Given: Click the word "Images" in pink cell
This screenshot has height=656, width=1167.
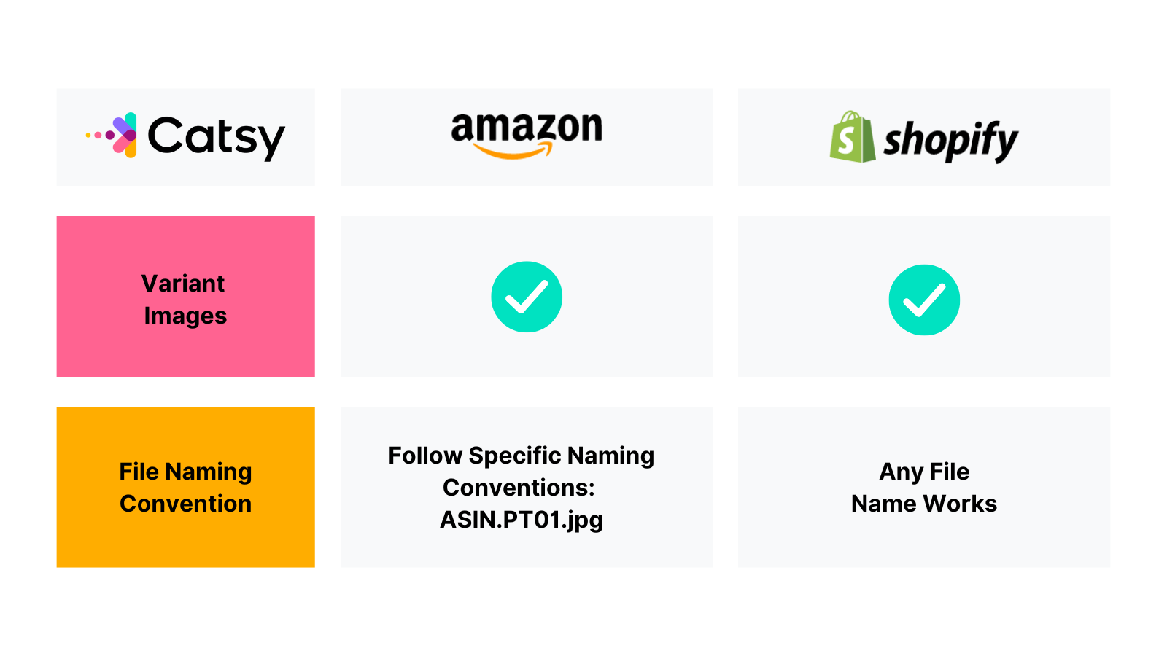Looking at the screenshot, I should pyautogui.click(x=185, y=316).
